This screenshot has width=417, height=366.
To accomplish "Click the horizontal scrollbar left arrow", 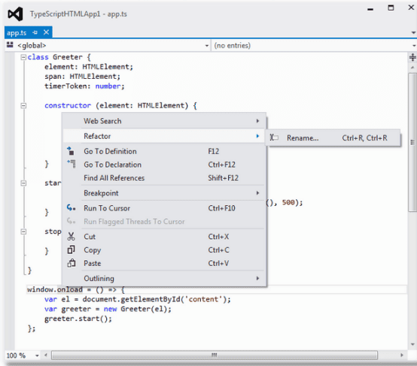I will (x=46, y=355).
